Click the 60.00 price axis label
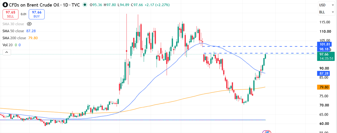Viewport: 337px width, 133px height. coord(325,123)
